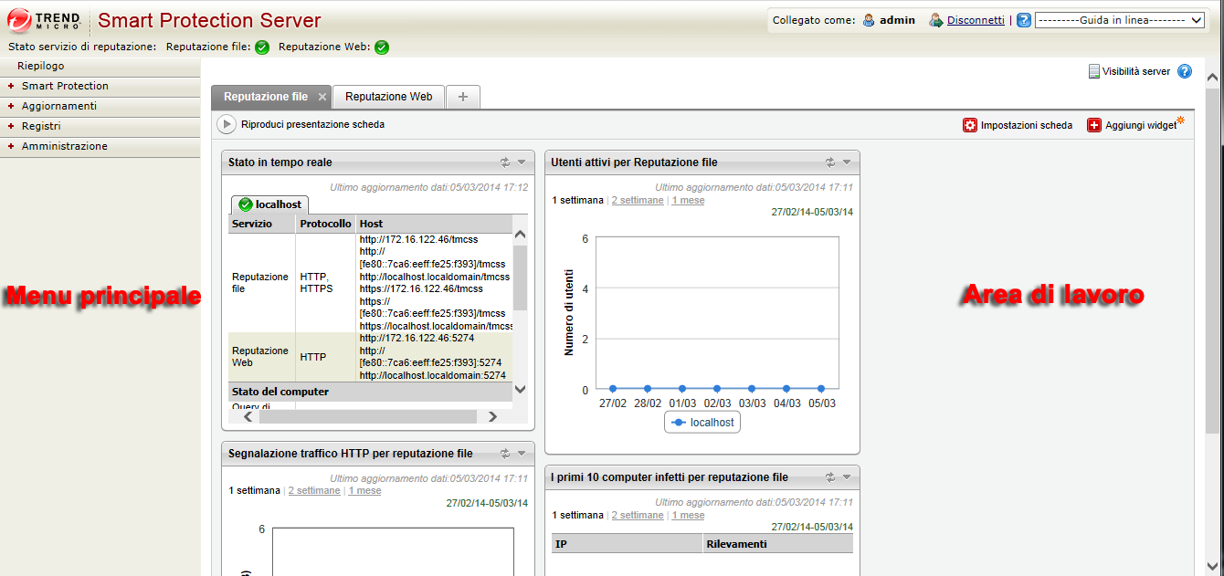
Task: Open the Guida in linea dropdown
Action: click(x=1119, y=20)
